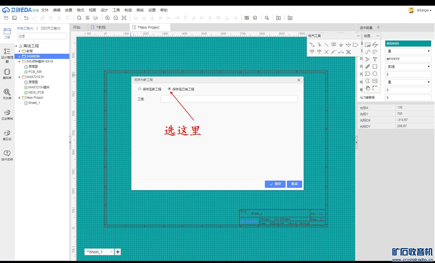Open the 制造 menu
435x263 pixels.
pyautogui.click(x=128, y=10)
